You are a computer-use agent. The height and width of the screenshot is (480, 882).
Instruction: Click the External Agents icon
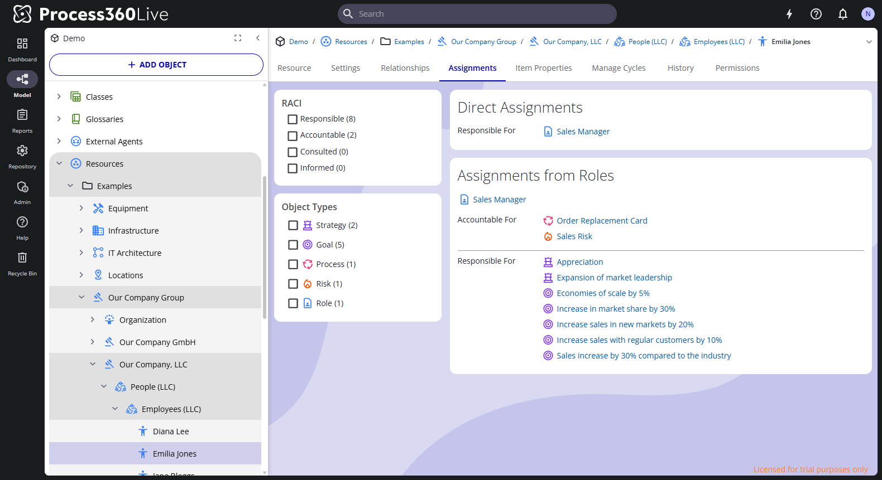tap(76, 141)
